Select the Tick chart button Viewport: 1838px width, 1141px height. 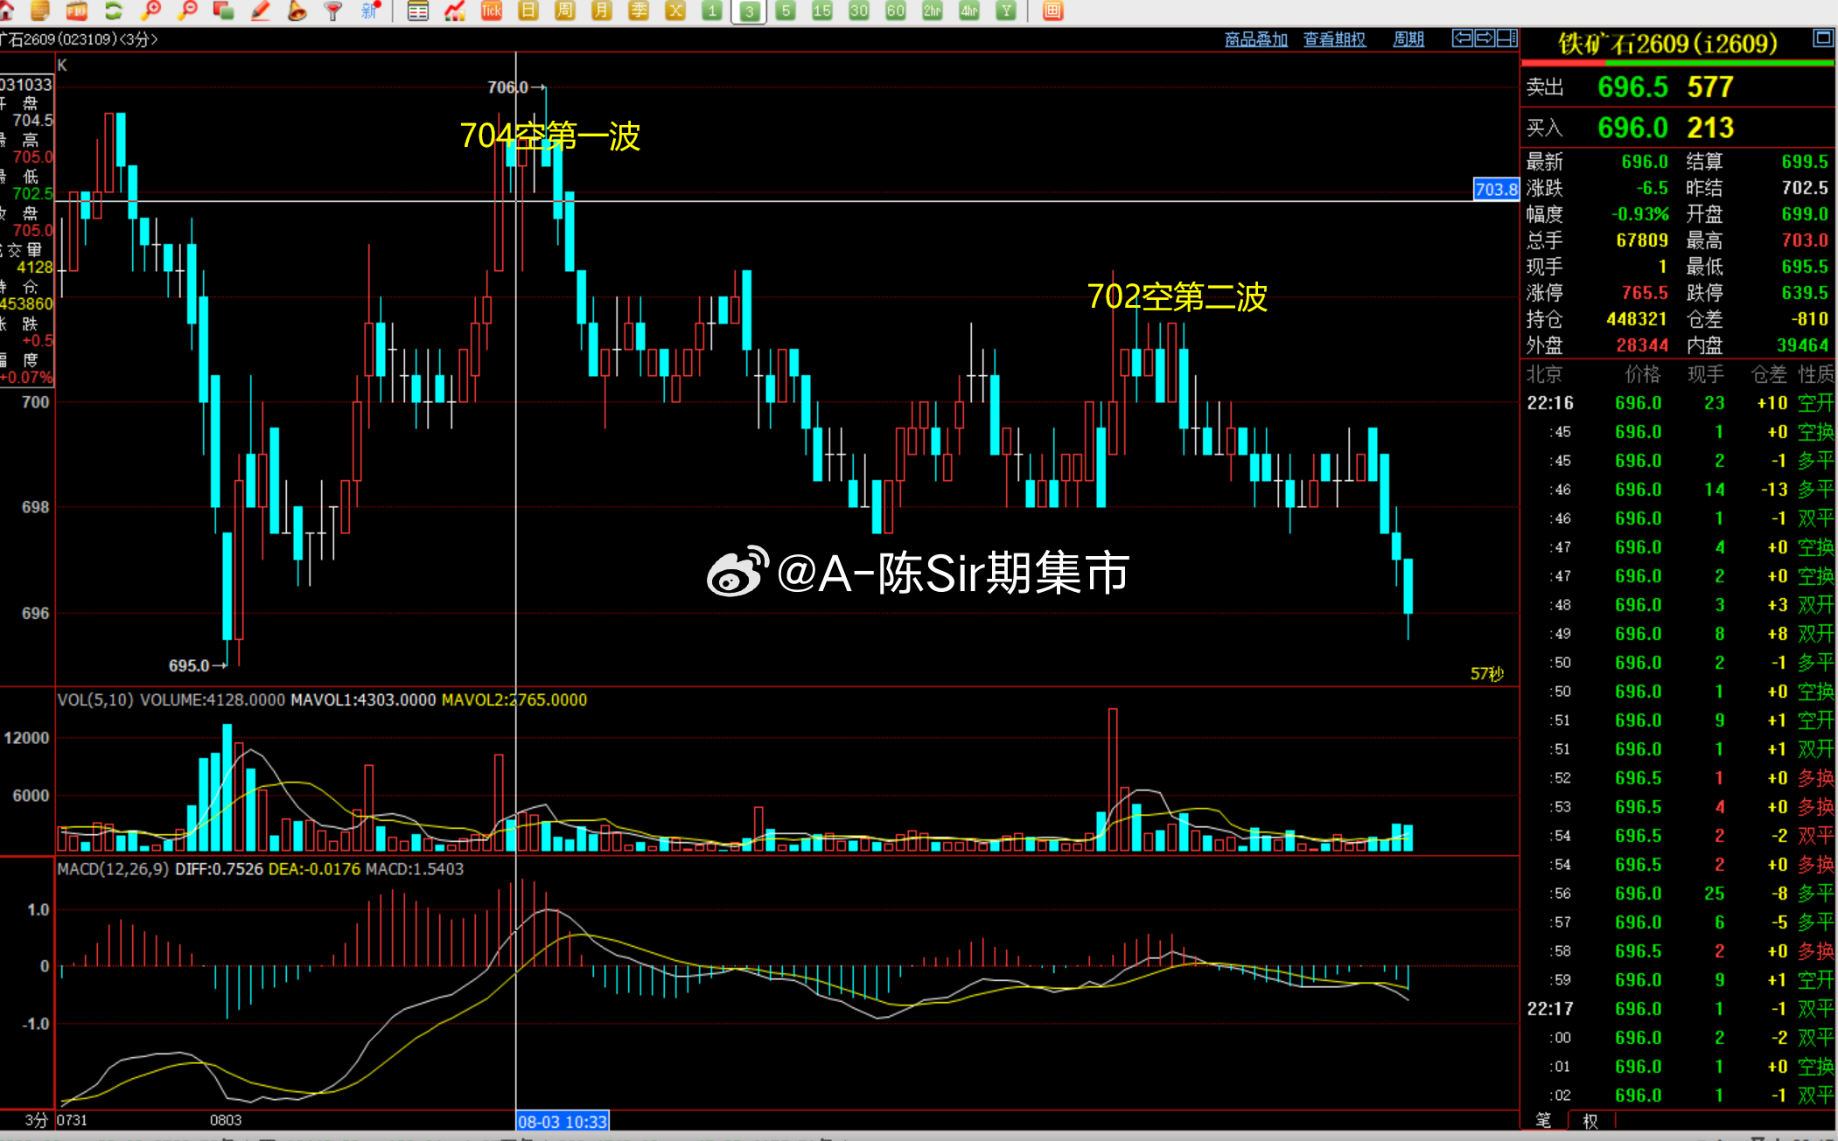pyautogui.click(x=492, y=10)
